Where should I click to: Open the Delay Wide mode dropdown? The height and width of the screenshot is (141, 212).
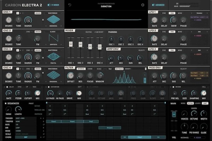[x=37, y=87]
